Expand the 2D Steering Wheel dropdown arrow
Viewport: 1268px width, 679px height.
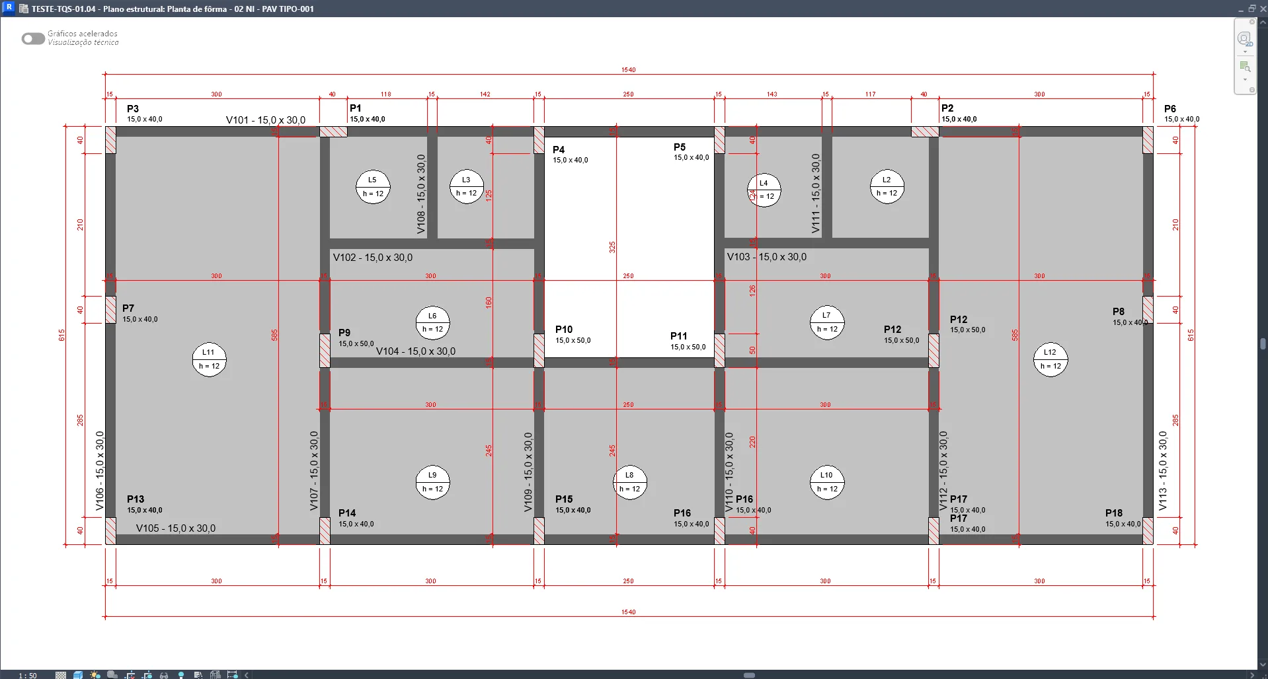pos(1245,52)
